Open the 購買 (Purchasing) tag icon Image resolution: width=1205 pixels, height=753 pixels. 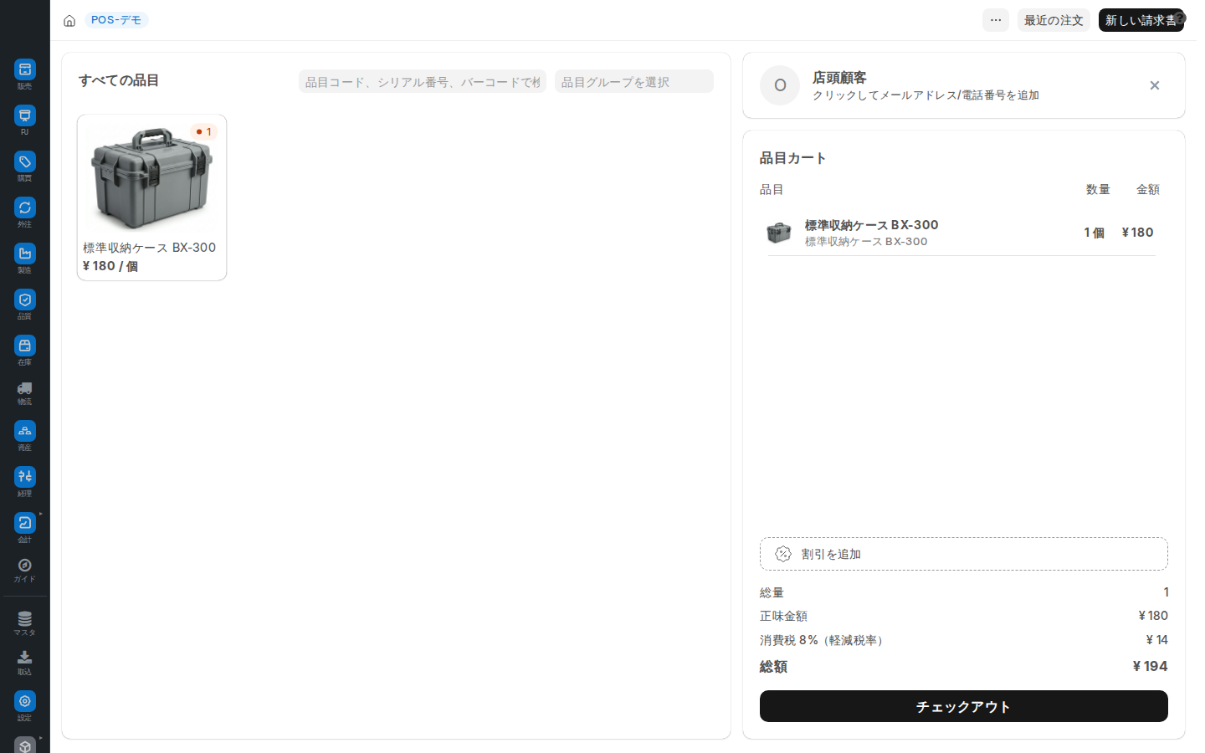click(x=25, y=161)
